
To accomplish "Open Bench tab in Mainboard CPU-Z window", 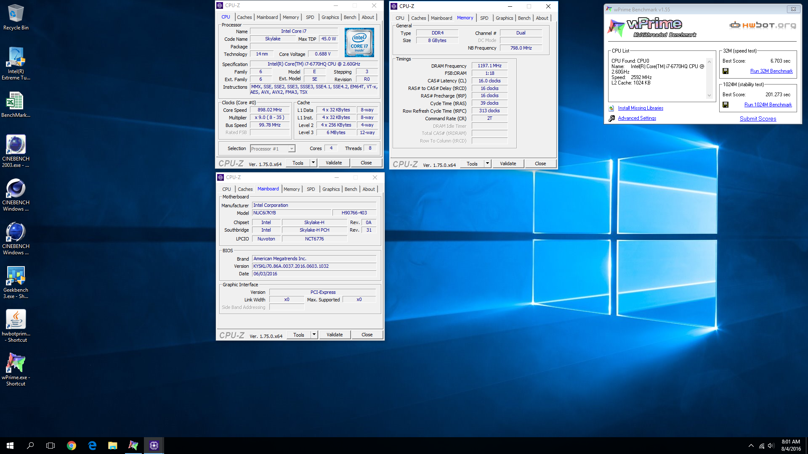I will coord(351,189).
